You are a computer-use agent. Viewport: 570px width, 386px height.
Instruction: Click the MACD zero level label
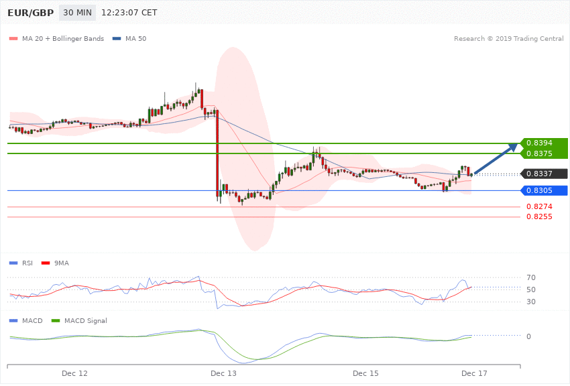pos(528,336)
